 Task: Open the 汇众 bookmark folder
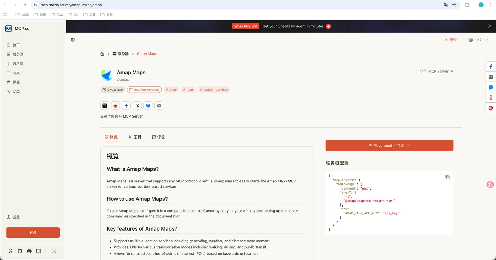pos(57,15)
